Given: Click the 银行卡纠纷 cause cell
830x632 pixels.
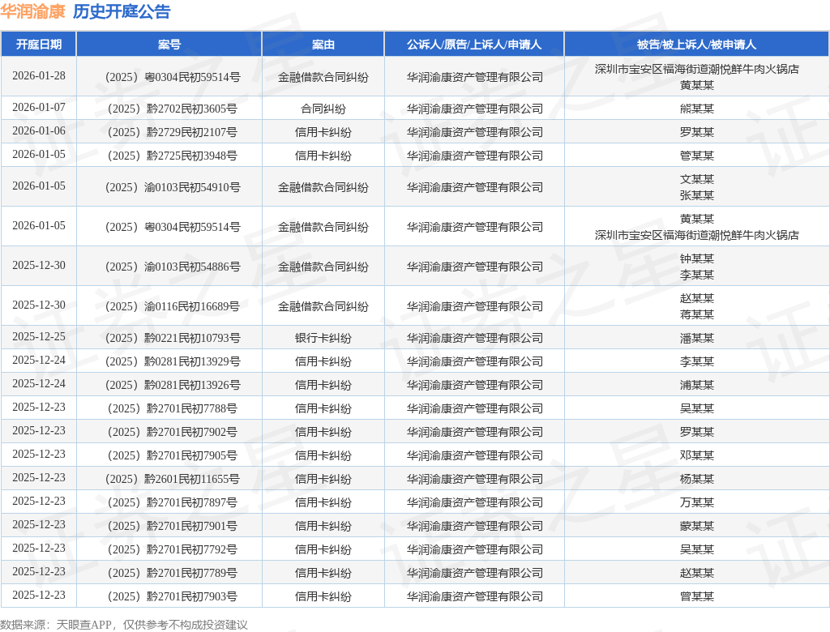Looking at the screenshot, I should [323, 338].
